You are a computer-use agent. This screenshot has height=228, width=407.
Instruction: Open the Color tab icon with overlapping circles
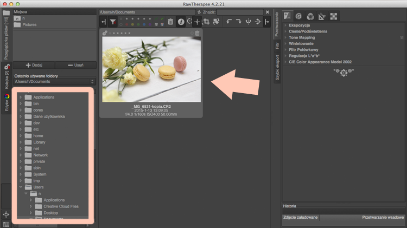(310, 16)
